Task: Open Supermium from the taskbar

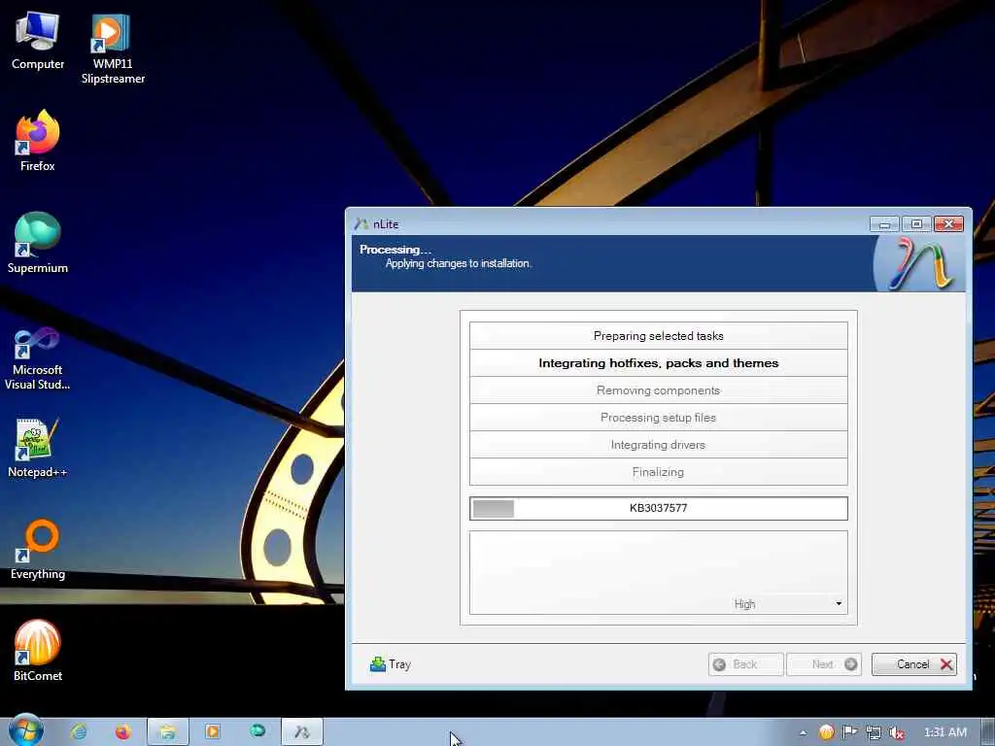Action: tap(257, 731)
